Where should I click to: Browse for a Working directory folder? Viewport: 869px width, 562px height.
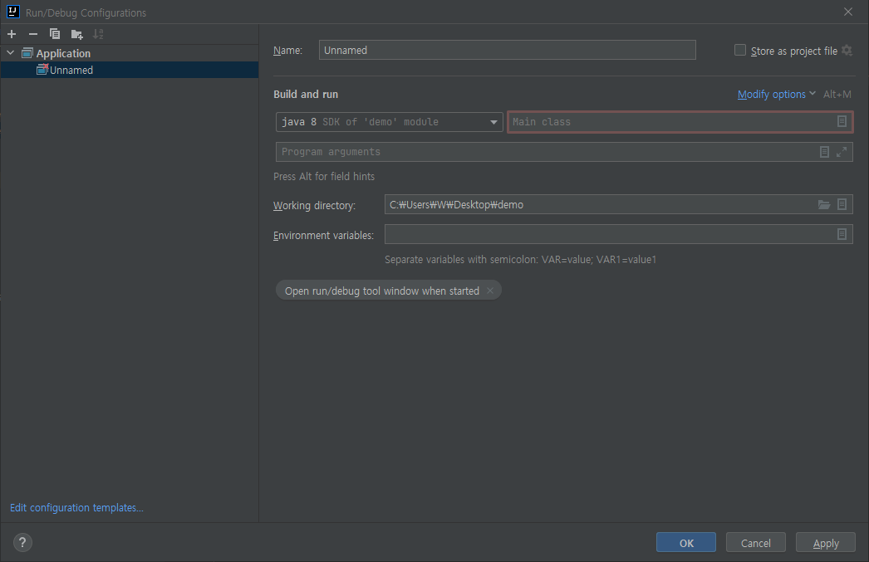824,205
